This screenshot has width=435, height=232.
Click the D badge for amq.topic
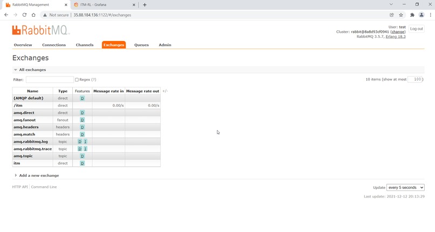pyautogui.click(x=82, y=156)
